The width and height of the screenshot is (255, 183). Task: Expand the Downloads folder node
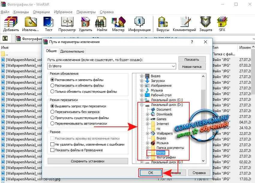coord(147,114)
